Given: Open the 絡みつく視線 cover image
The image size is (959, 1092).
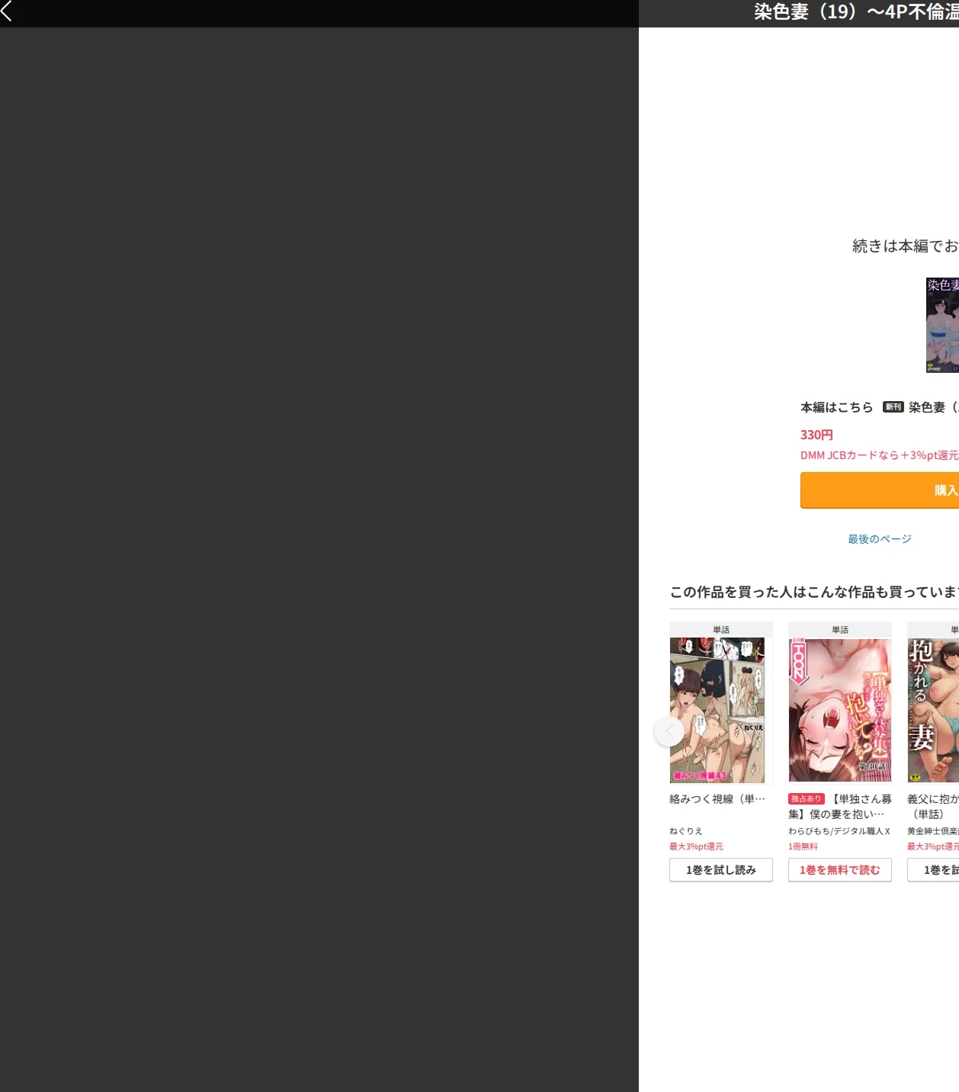Looking at the screenshot, I should (x=717, y=711).
